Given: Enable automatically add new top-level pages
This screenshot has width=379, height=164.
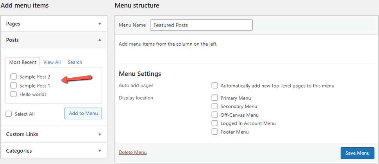Looking at the screenshot, I should [x=215, y=86].
